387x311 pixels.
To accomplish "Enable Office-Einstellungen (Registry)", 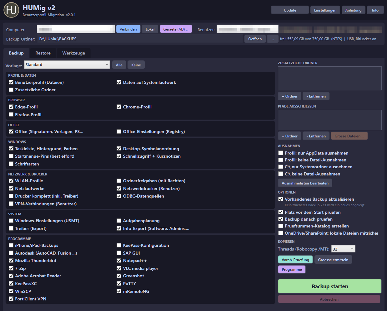I will pyautogui.click(x=119, y=132).
